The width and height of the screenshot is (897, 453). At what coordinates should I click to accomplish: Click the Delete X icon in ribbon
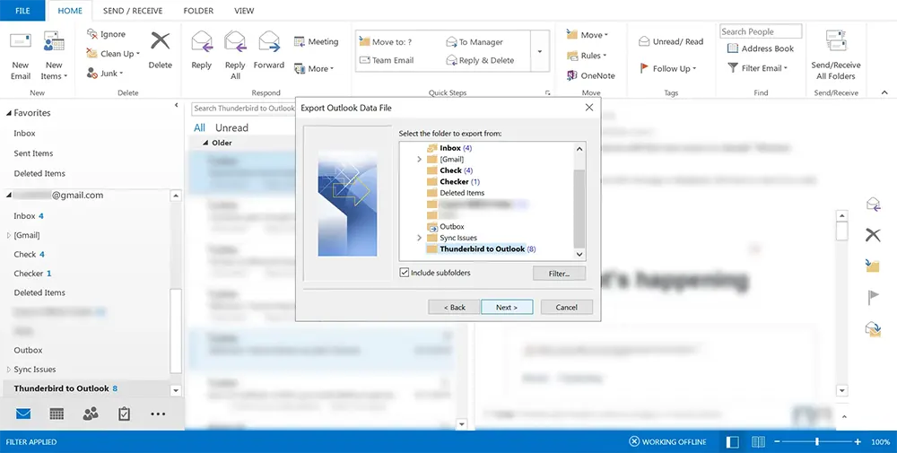tap(161, 40)
